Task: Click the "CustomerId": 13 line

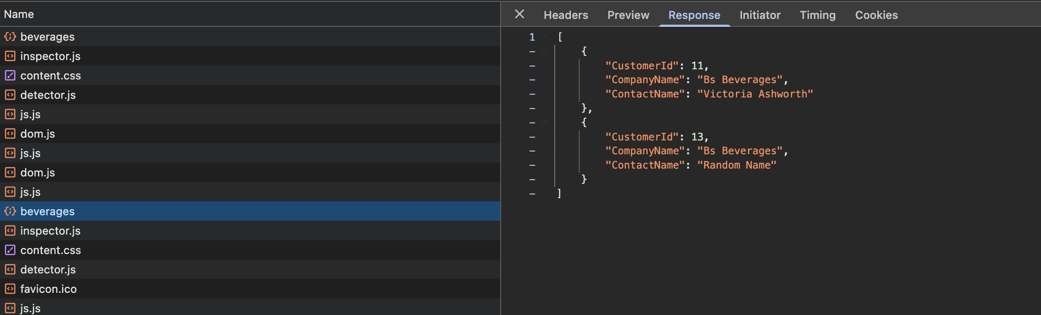Action: [657, 137]
